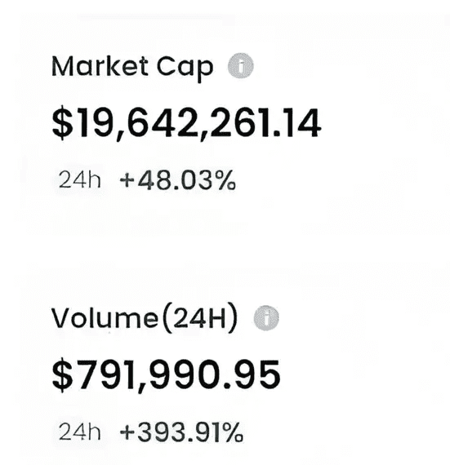This screenshot has height=465, width=450.
Task: Select the 24h badge under Market Cap
Action: pos(79,179)
